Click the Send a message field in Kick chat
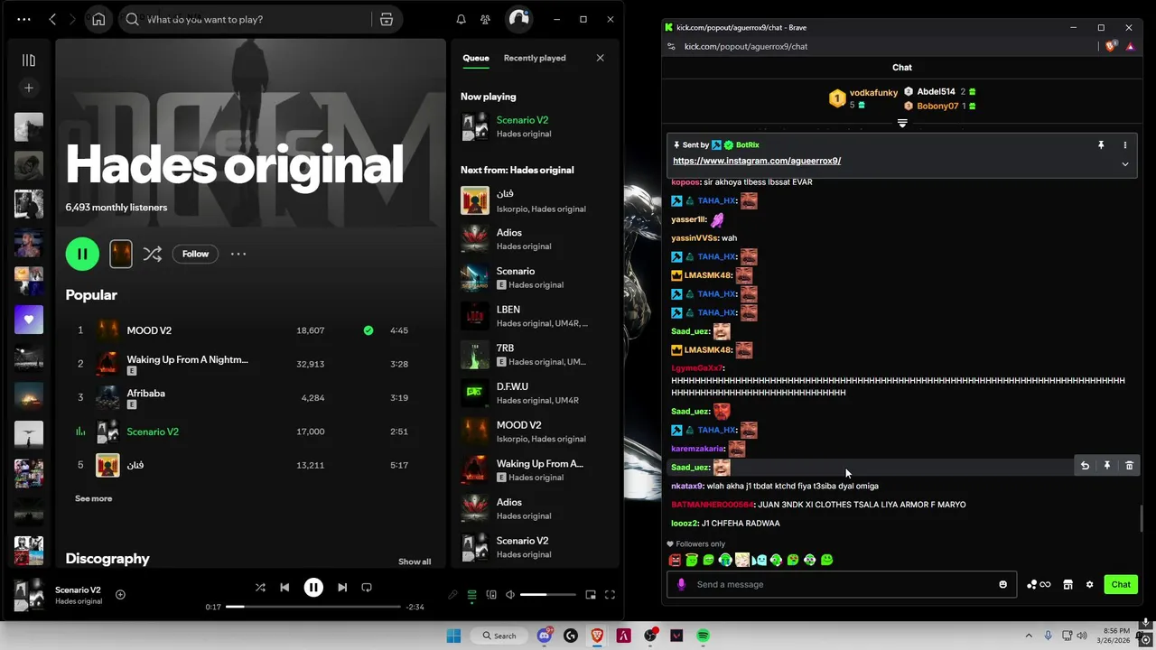Image resolution: width=1156 pixels, height=650 pixels. (x=841, y=585)
